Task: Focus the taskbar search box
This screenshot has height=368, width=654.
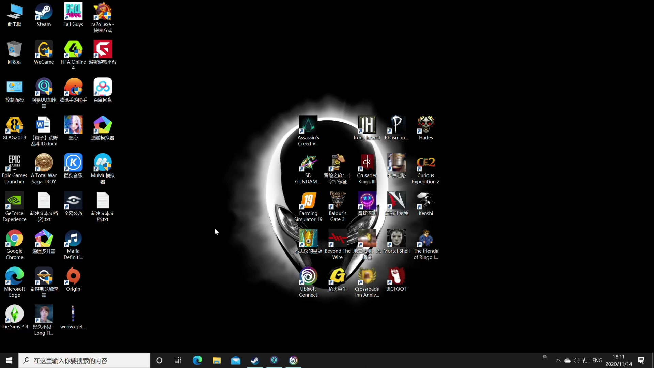Action: [84, 360]
